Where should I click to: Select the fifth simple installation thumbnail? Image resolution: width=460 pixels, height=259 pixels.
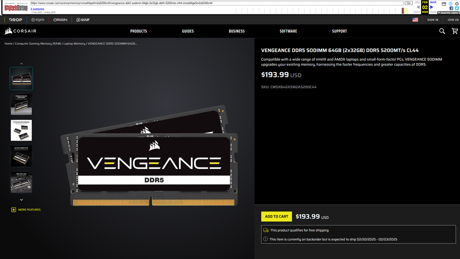(x=21, y=182)
